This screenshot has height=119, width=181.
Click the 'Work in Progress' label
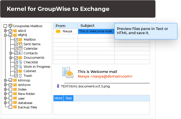click(x=37, y=67)
